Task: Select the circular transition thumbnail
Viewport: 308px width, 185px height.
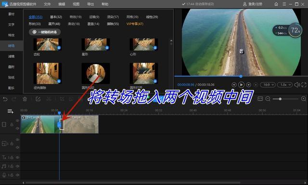Action: (x=96, y=74)
